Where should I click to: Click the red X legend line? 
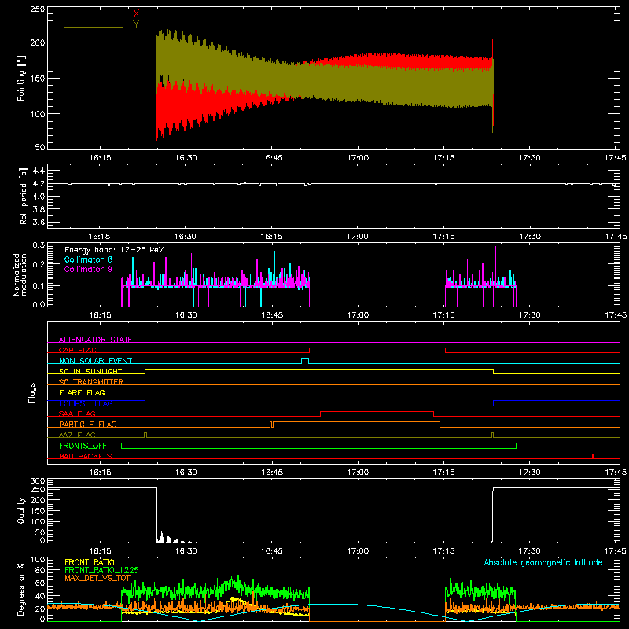tap(94, 17)
